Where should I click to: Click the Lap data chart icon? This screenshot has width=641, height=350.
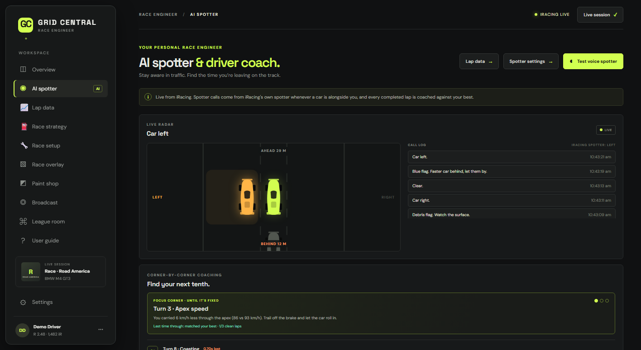tap(24, 108)
